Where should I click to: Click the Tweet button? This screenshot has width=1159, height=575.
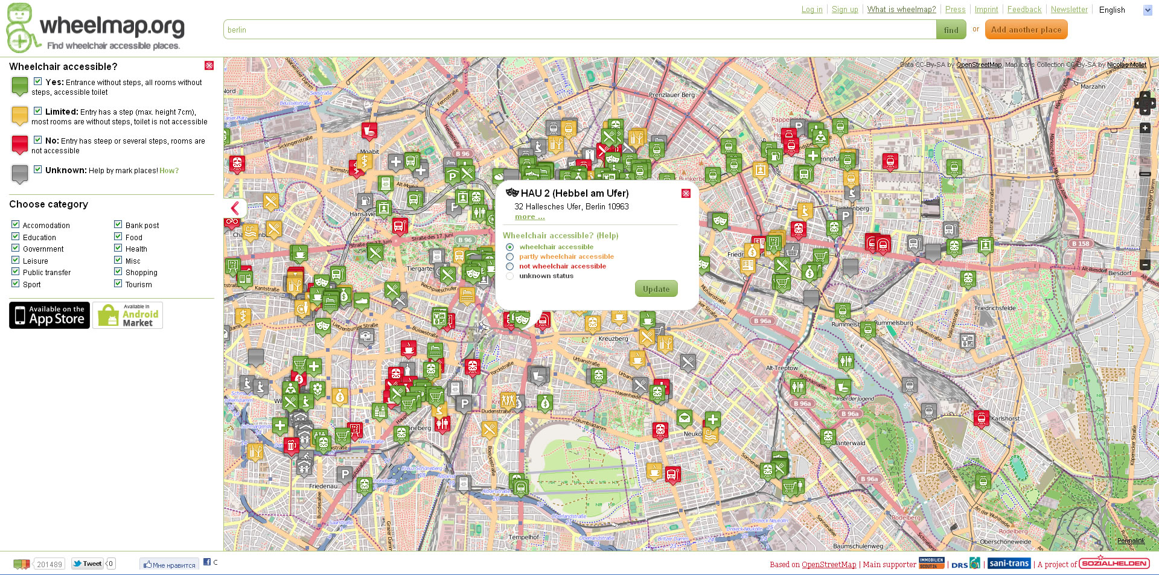coord(88,564)
